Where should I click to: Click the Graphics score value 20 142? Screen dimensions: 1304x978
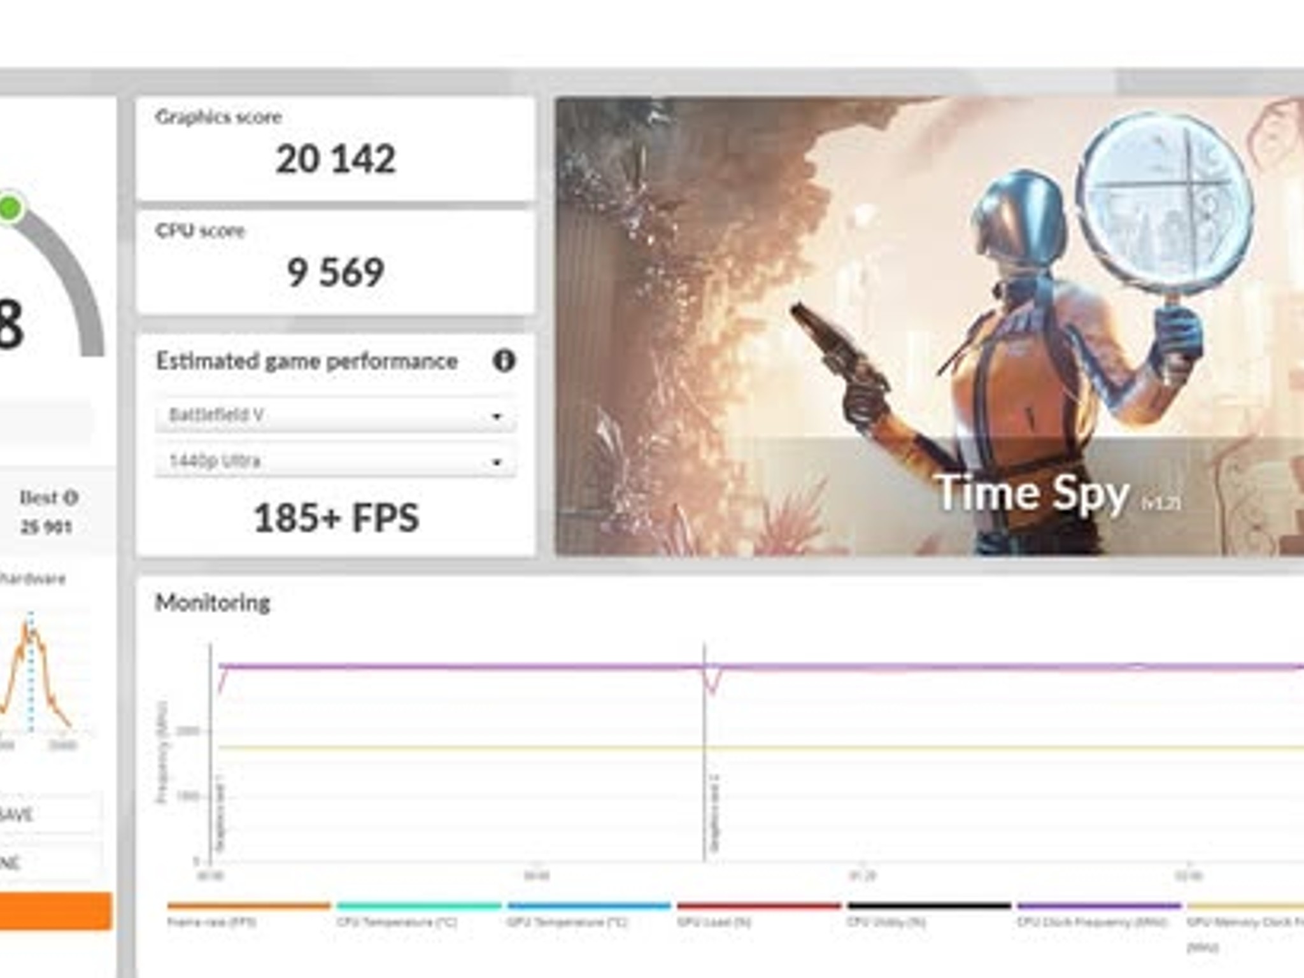coord(336,159)
